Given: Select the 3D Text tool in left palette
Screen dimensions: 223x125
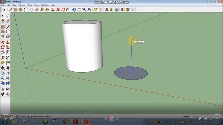Looking at the screenshot, I should (x=8, y=68).
